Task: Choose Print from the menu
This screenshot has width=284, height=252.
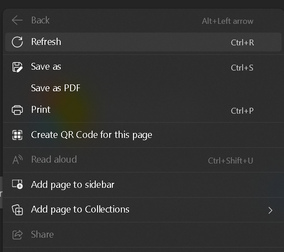Action: click(41, 110)
